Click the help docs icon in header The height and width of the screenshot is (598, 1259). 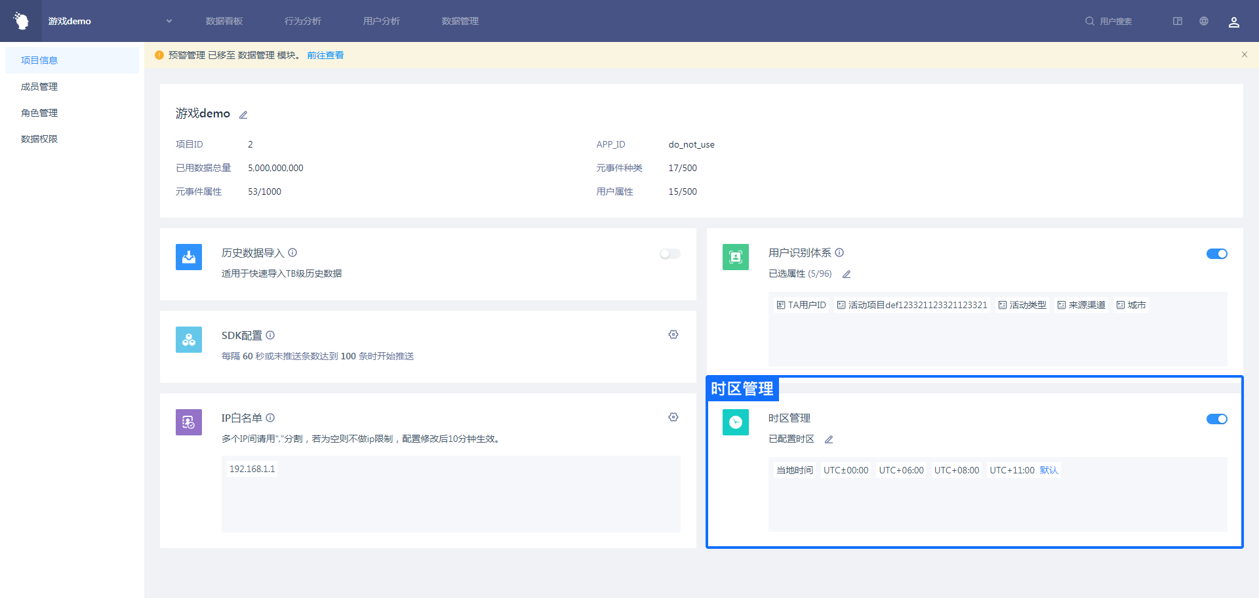pos(1178,21)
